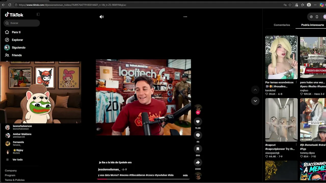Focus the Buscar search field
The width and height of the screenshot is (326, 183).
[22, 23]
